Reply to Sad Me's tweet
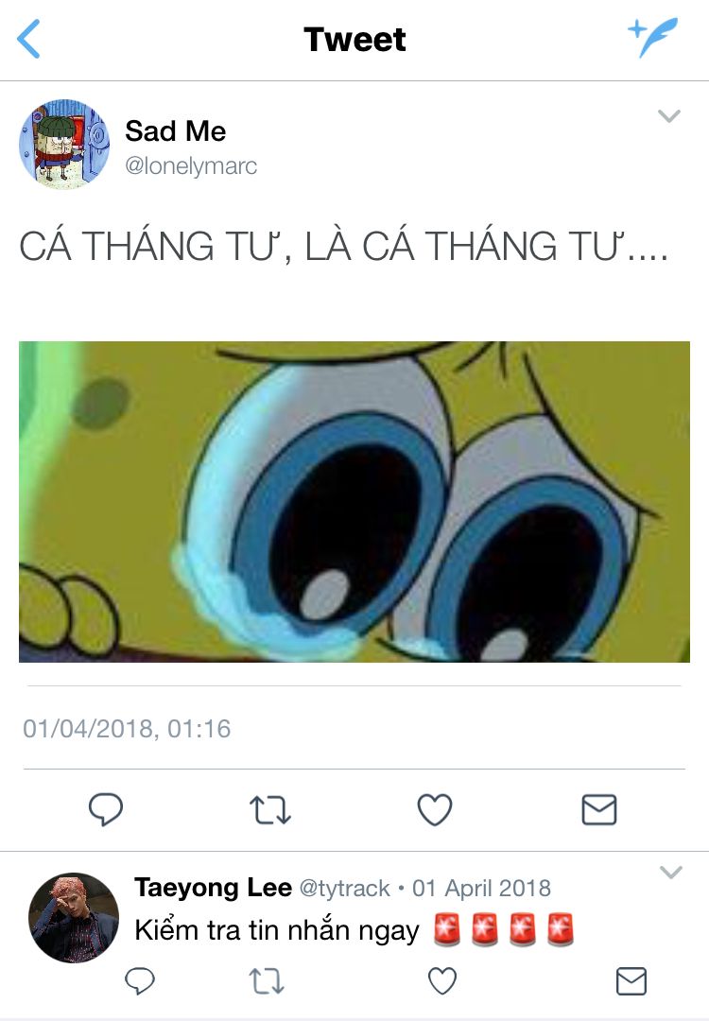The height and width of the screenshot is (1021, 709). pos(106,809)
